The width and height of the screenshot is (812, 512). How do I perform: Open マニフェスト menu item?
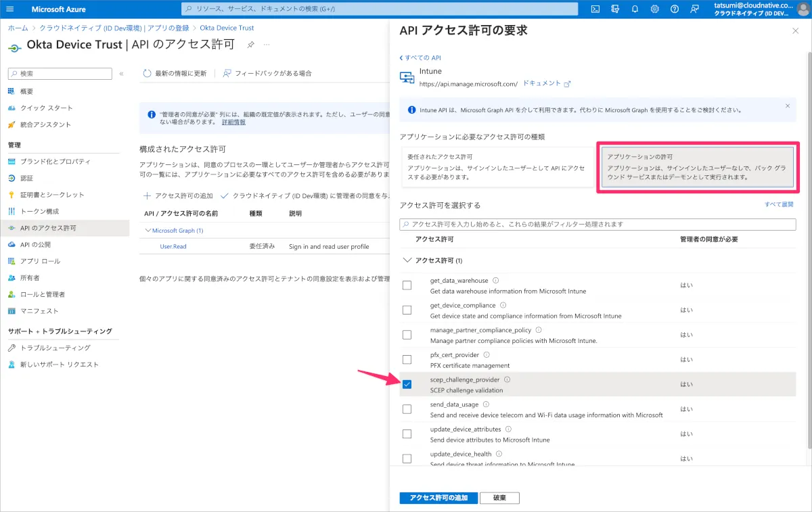[x=39, y=311]
